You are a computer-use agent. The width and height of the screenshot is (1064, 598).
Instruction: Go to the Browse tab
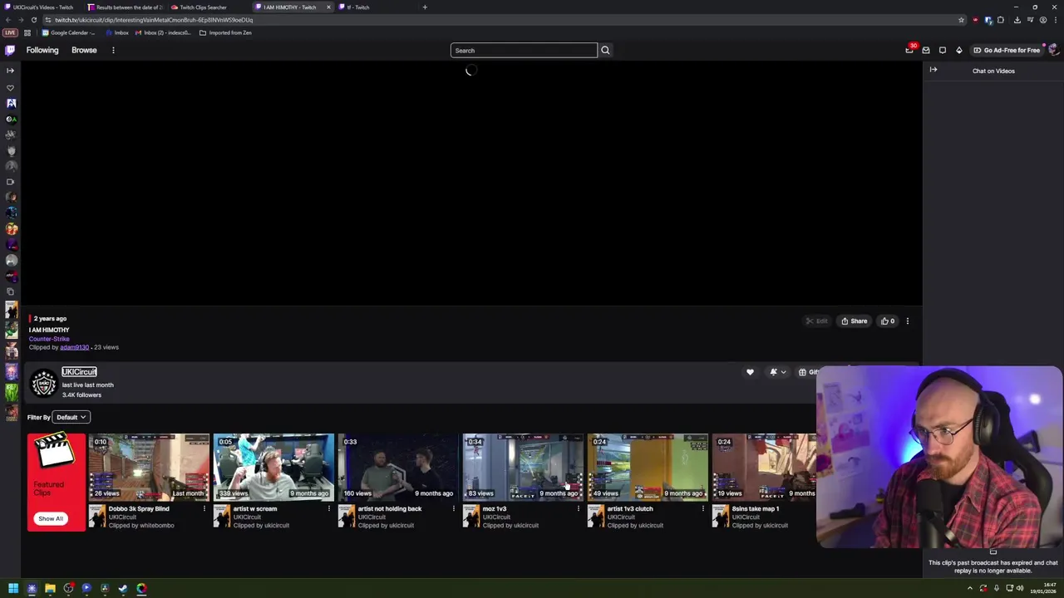84,50
